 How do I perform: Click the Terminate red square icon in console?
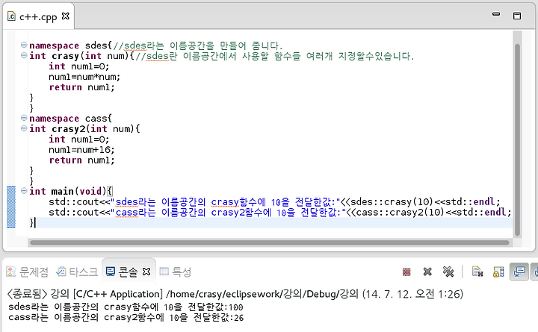[406, 272]
